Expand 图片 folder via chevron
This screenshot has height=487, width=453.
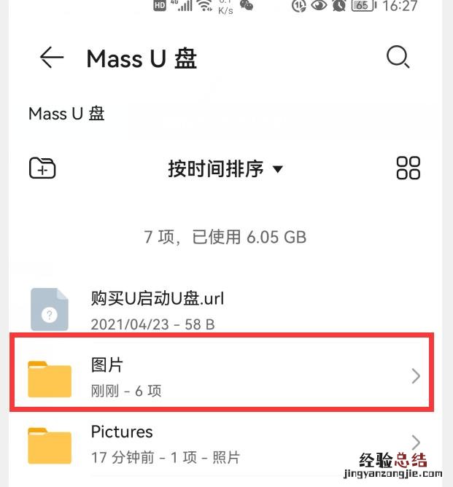pos(416,376)
